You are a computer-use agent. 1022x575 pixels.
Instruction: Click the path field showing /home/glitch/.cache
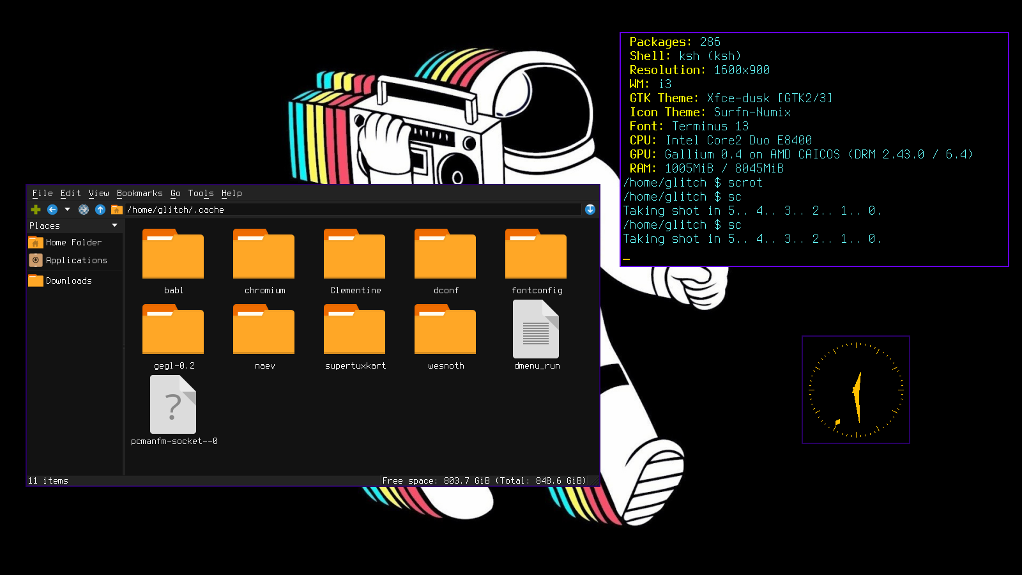[353, 210]
